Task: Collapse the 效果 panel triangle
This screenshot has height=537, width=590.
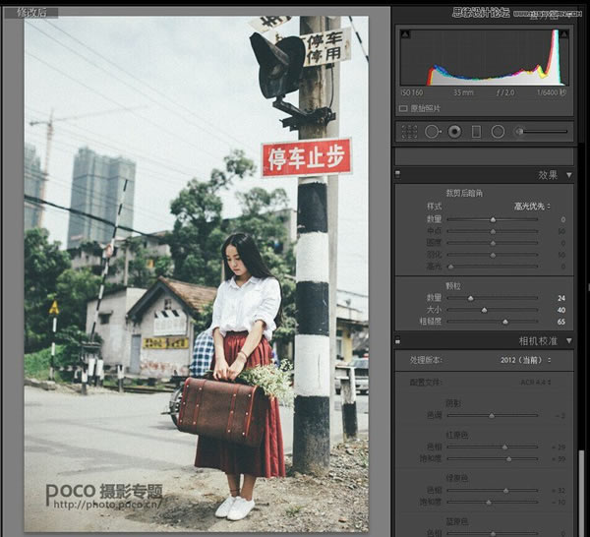Action: tap(569, 175)
